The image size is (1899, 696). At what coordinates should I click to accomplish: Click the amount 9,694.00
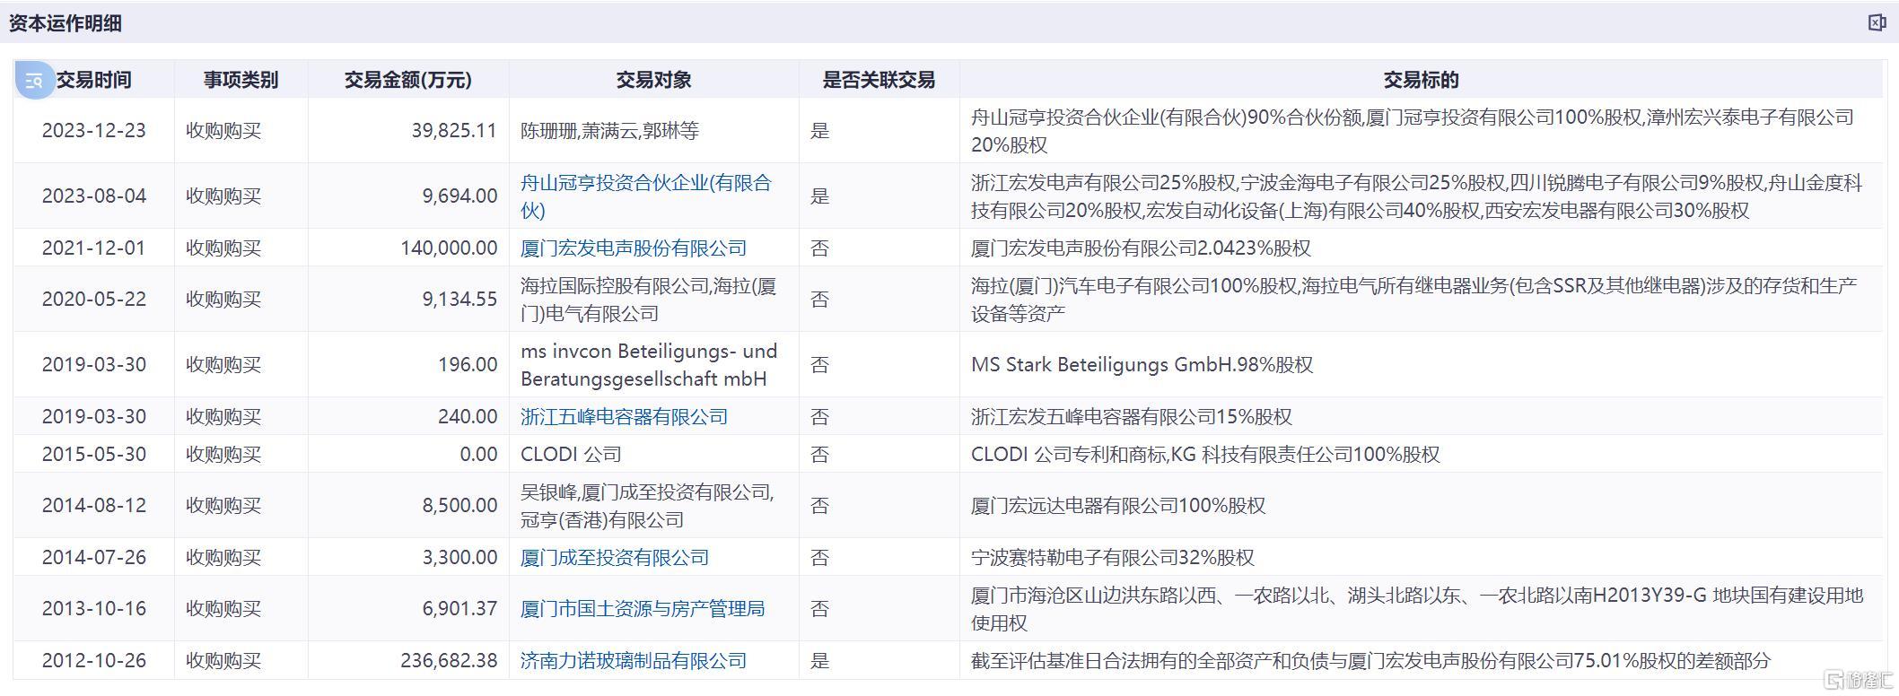[x=459, y=196]
